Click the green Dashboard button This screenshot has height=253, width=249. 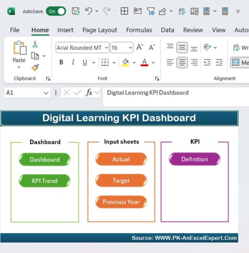44,159
